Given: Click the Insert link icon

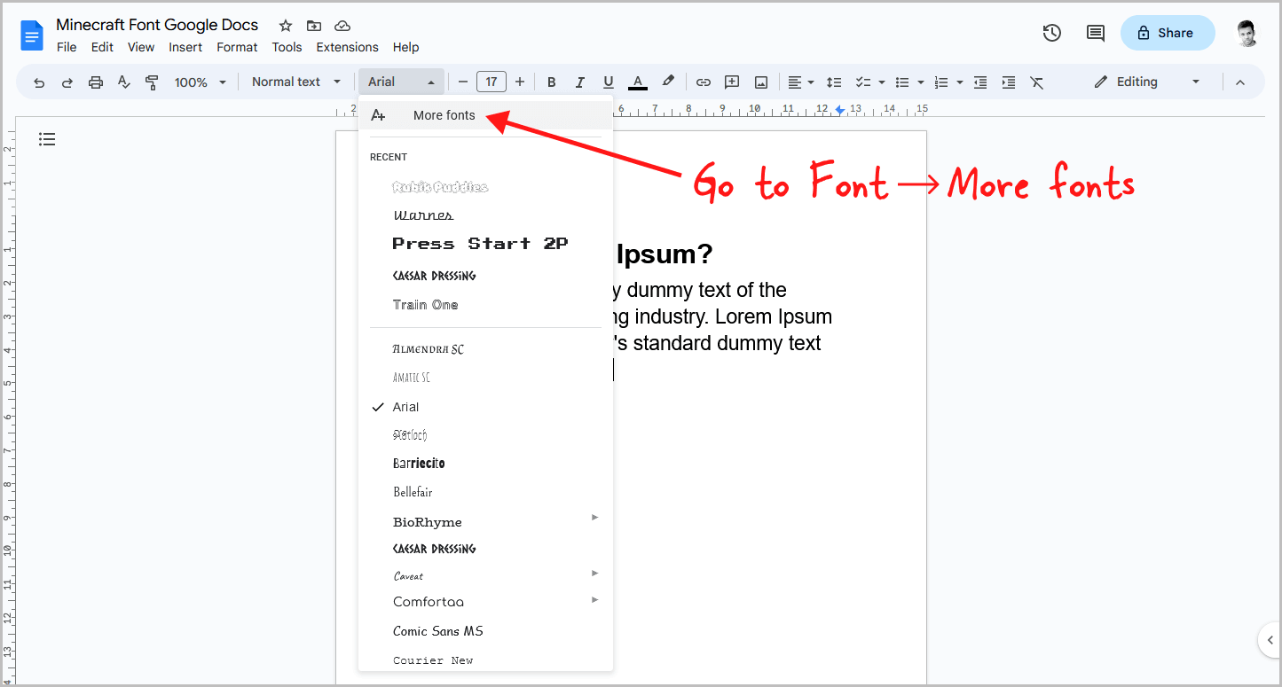Looking at the screenshot, I should 704,82.
